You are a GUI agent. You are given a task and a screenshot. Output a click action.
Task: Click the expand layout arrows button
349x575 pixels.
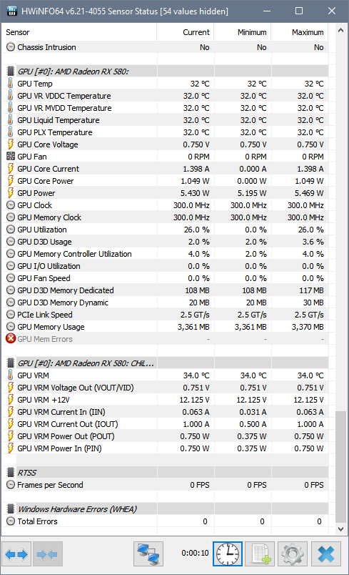coord(17,554)
